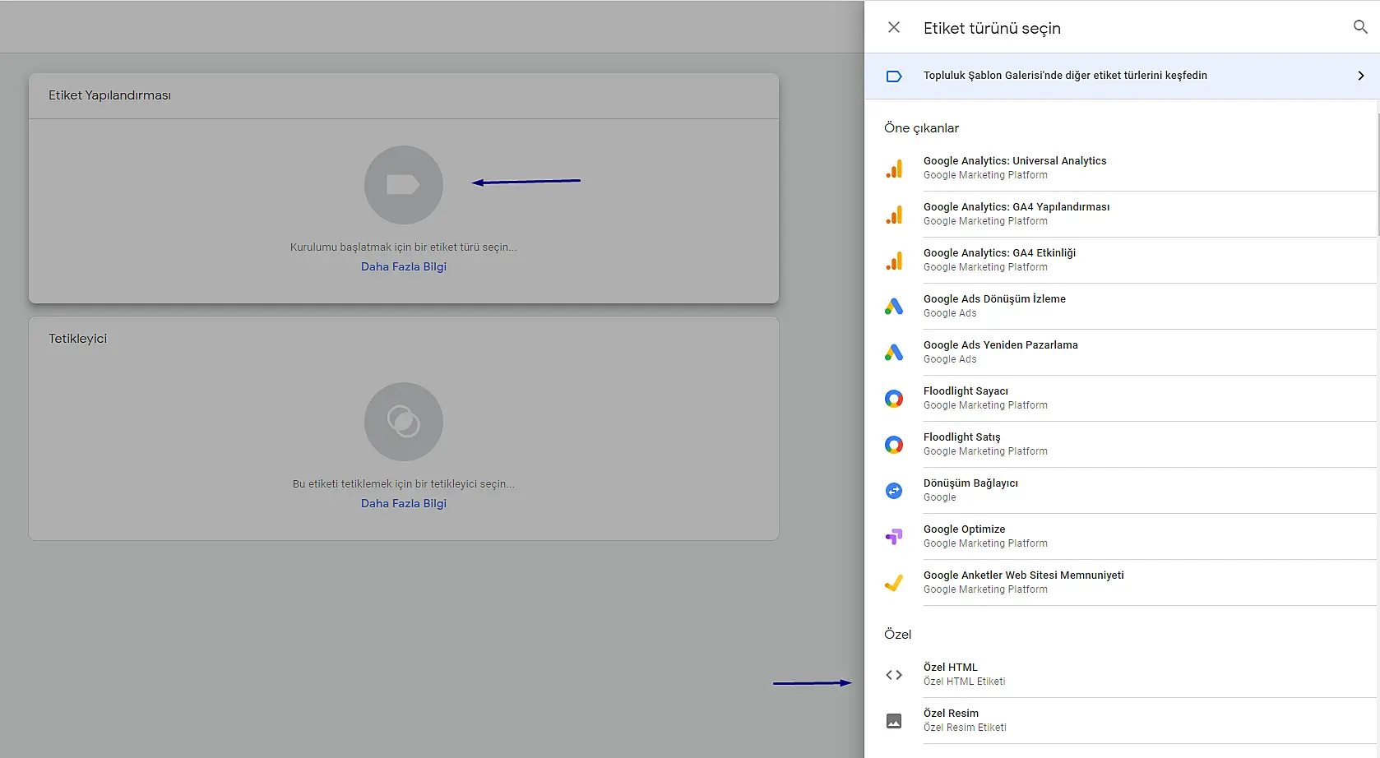Image resolution: width=1380 pixels, height=758 pixels.
Task: Click the search magnifier icon in tag panel
Action: click(x=1360, y=27)
